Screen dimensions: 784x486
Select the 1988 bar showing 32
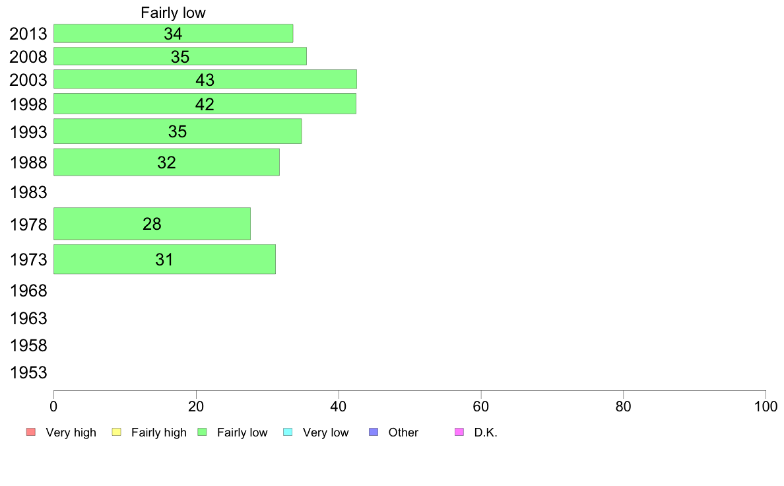pos(166,162)
